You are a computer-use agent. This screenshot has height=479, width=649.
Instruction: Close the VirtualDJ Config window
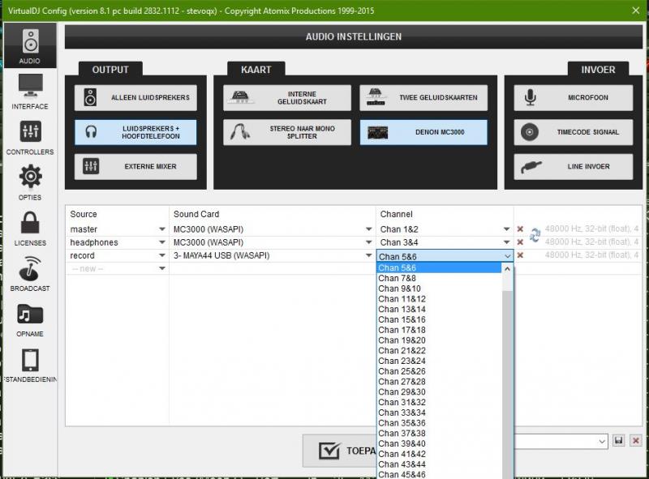[x=636, y=11]
